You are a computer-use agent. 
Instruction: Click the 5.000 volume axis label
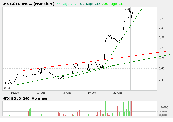click(x=163, y=112)
